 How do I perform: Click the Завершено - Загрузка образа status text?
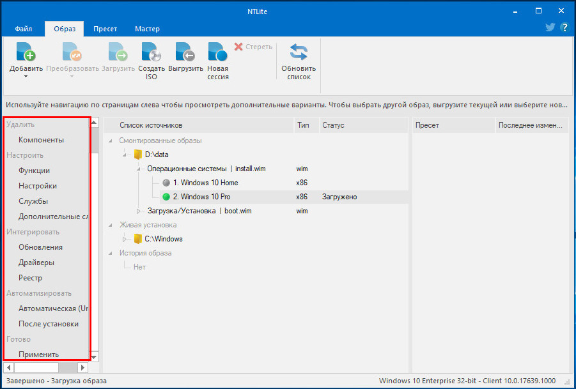pyautogui.click(x=56, y=381)
